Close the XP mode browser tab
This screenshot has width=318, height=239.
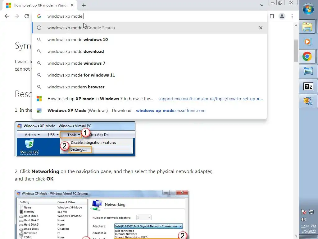click(72, 5)
